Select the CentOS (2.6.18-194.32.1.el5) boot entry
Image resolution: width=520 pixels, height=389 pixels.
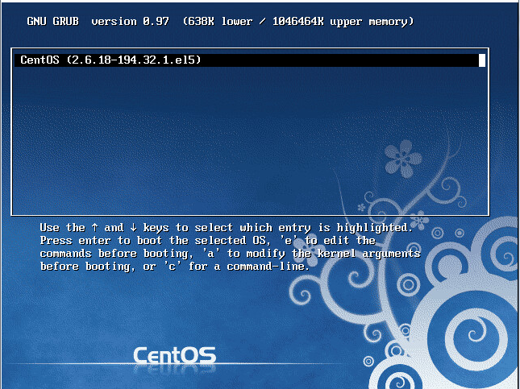(109, 60)
